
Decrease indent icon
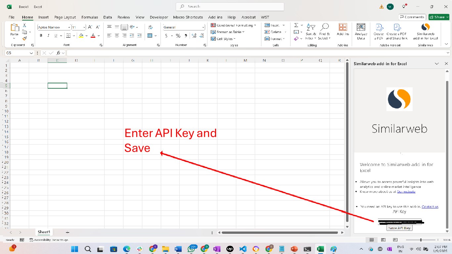point(132,35)
